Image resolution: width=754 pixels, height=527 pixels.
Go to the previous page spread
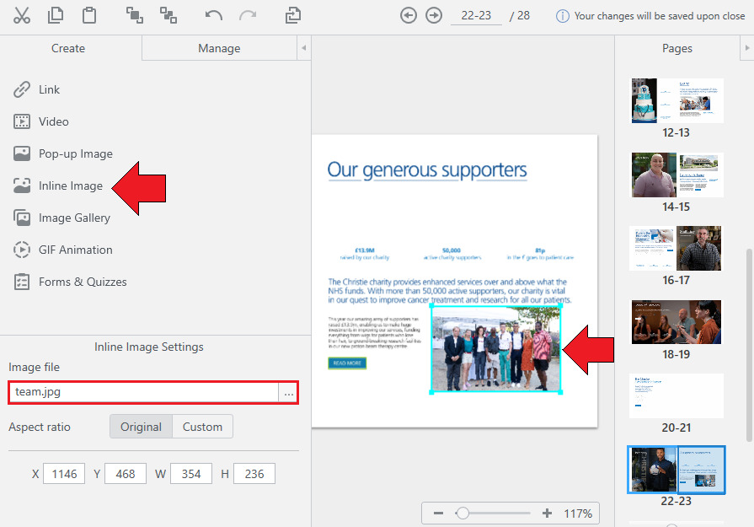[x=409, y=15]
